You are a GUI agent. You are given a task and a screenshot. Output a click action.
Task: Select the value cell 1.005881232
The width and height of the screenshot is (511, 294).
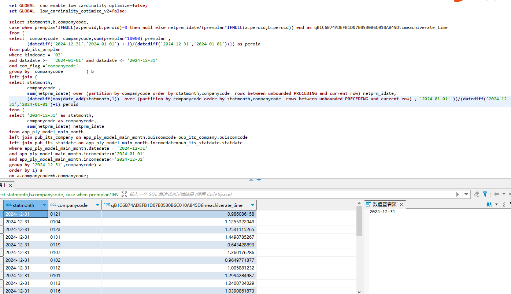tap(179, 268)
